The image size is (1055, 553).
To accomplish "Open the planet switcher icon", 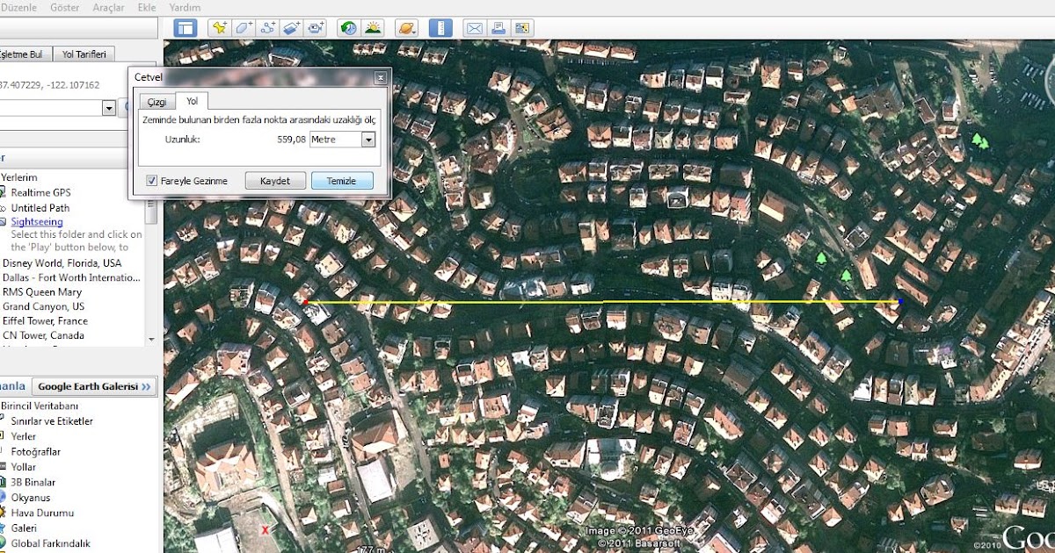I will tap(406, 28).
